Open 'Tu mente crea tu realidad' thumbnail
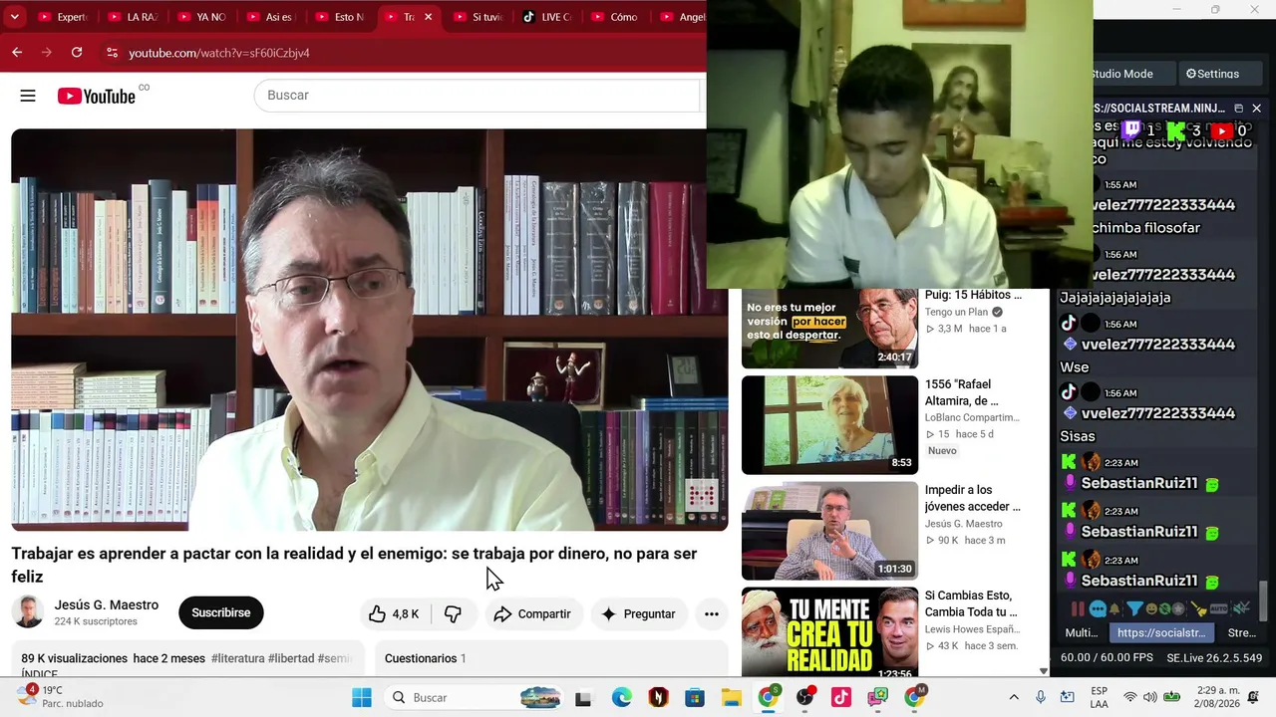 829,633
